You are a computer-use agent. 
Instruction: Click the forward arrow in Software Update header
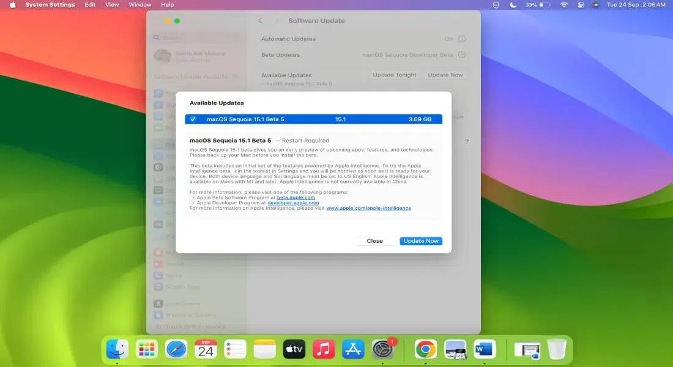[x=277, y=21]
